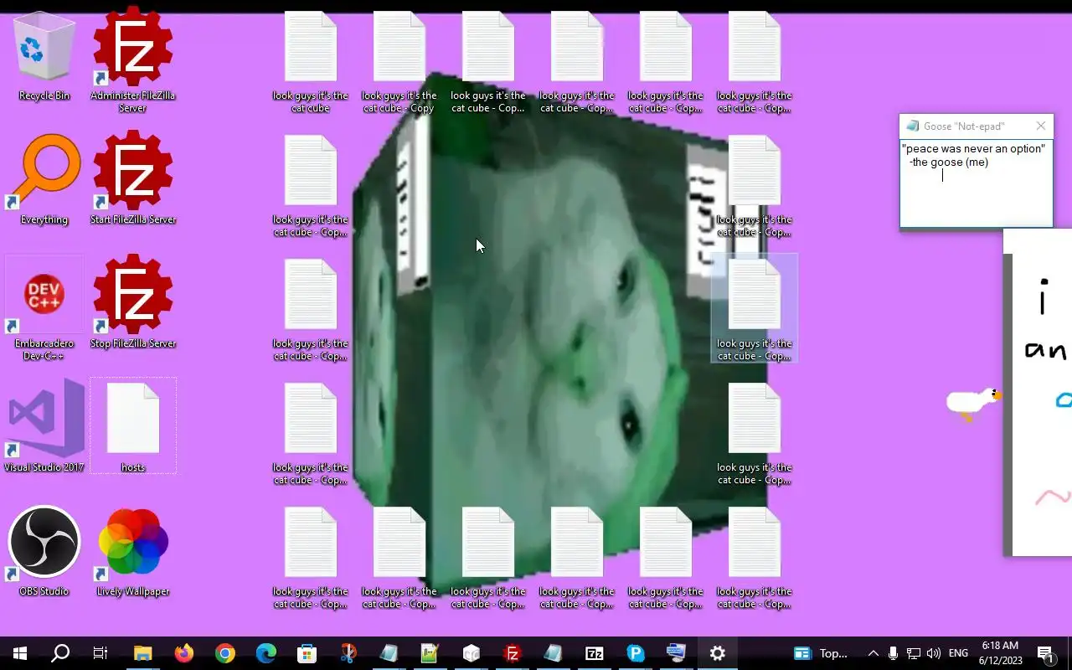The image size is (1072, 670).
Task: Open the "Top..." taskbar widget
Action: click(821, 653)
